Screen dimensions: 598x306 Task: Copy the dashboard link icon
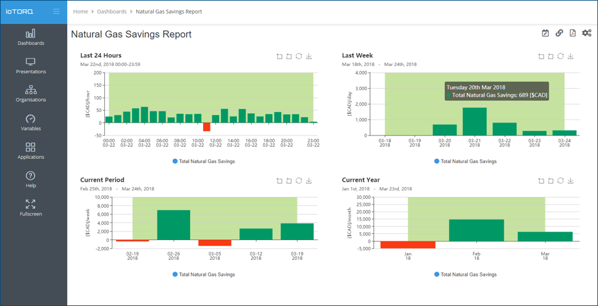click(x=559, y=33)
